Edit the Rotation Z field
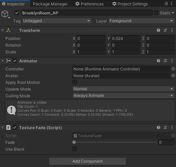Image resolution: width=176 pixels, height=167 pixels. tap(160, 45)
